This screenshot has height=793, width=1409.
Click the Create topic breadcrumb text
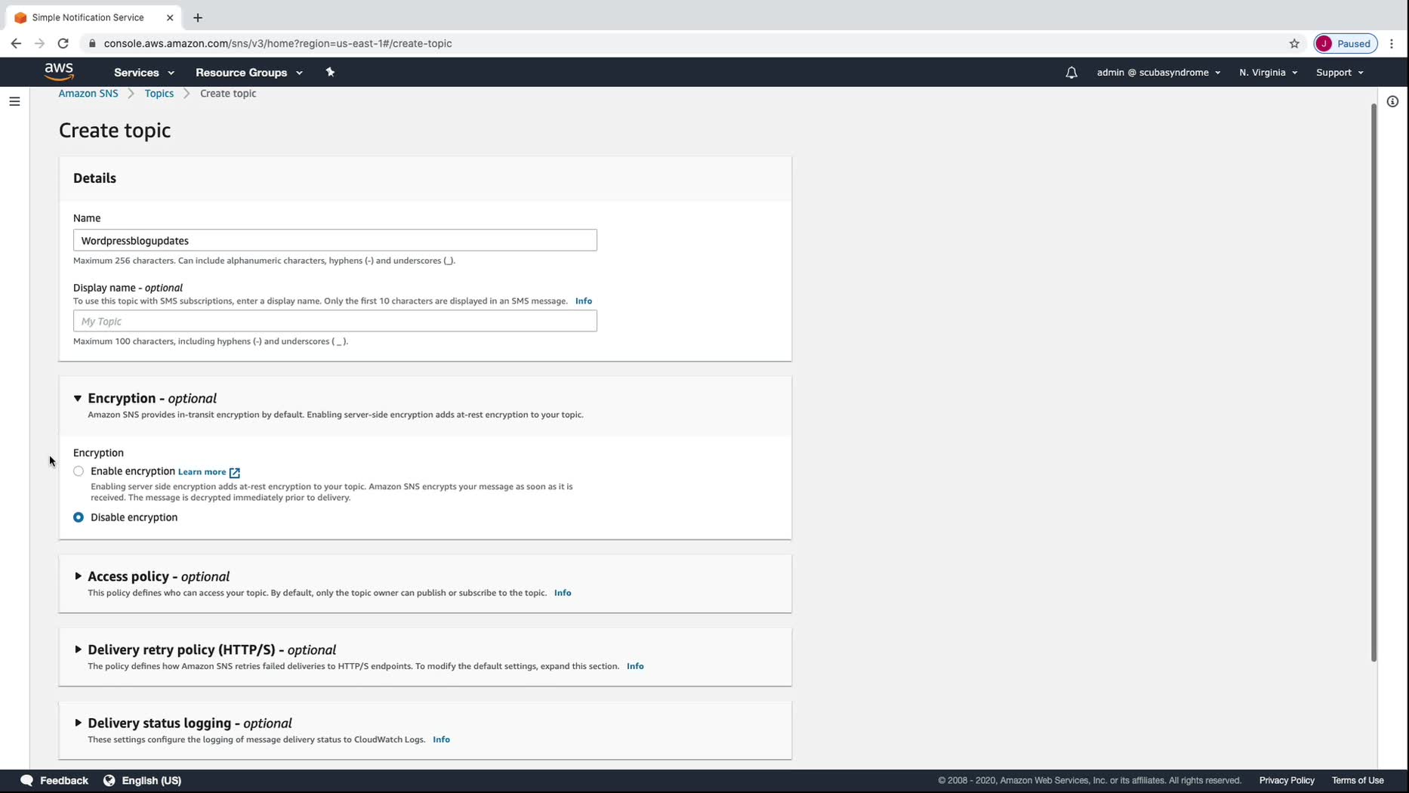228,94
